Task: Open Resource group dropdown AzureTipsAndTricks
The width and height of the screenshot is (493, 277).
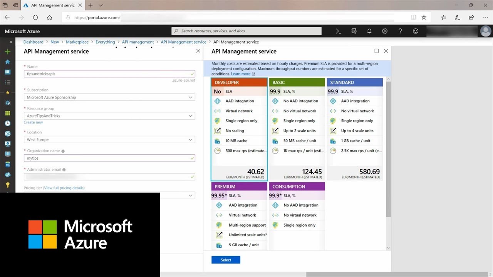Action: click(109, 116)
